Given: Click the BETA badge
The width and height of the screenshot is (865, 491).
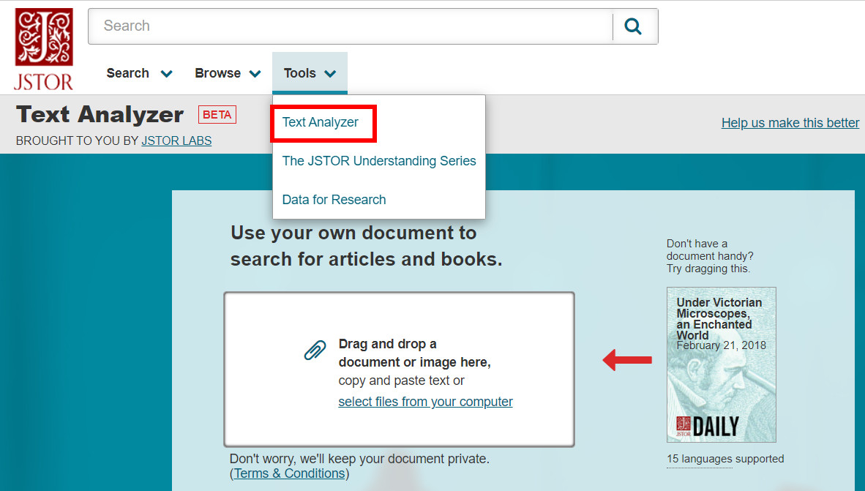Looking at the screenshot, I should click(217, 114).
